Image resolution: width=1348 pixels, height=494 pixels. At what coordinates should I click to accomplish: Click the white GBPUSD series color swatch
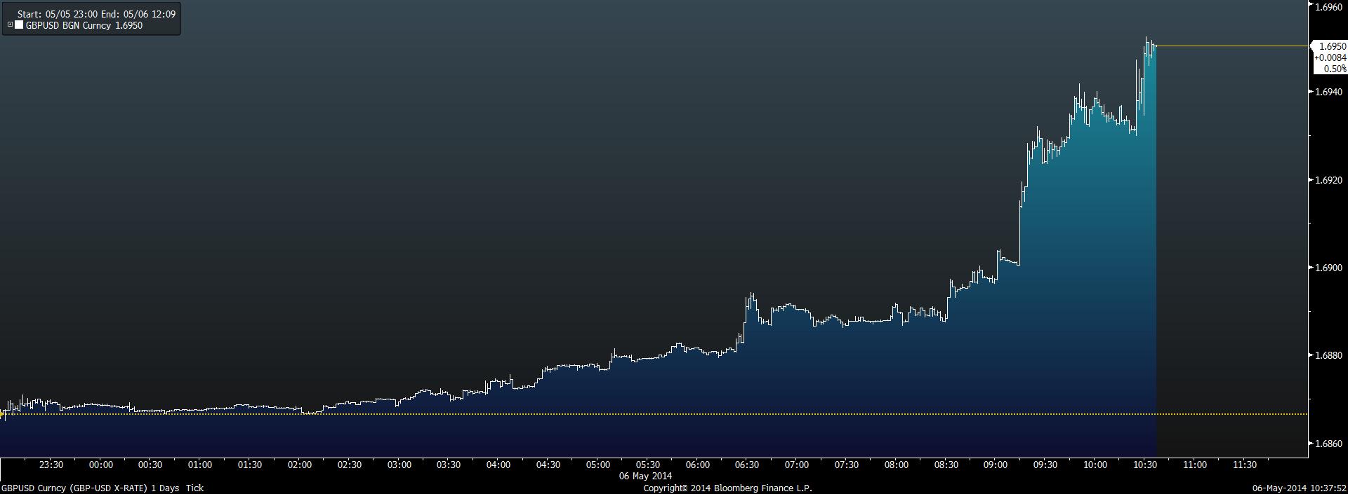coord(19,25)
